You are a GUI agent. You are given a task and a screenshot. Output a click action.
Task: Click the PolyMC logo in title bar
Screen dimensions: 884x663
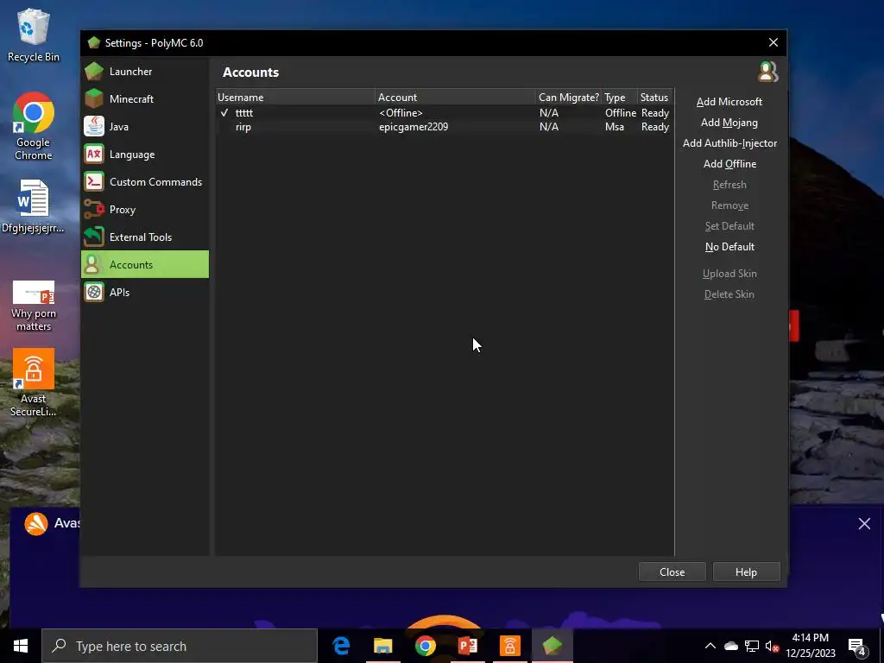click(94, 43)
